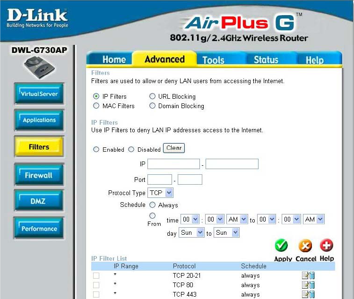Open the start minute dropdown
This screenshot has height=299, width=354.
(x=215, y=219)
